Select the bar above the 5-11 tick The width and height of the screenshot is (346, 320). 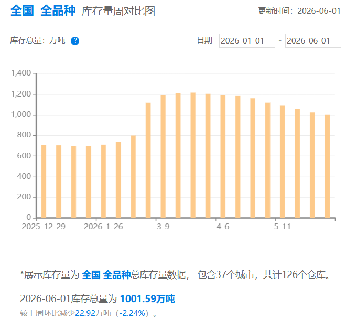pos(283,162)
